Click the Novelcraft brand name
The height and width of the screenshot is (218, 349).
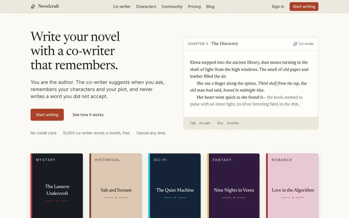(48, 6)
